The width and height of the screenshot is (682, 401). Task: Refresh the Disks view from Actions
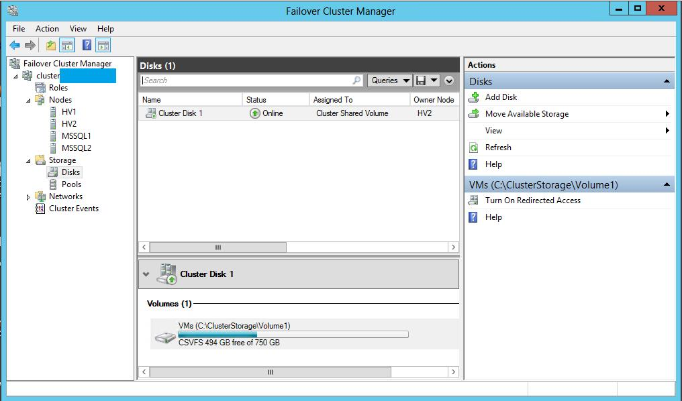498,148
